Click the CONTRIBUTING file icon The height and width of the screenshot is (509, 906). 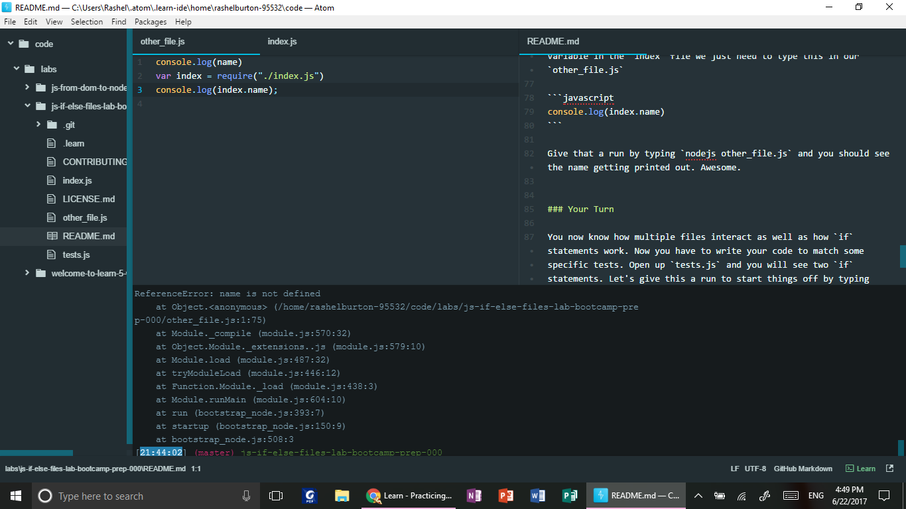[x=52, y=162]
